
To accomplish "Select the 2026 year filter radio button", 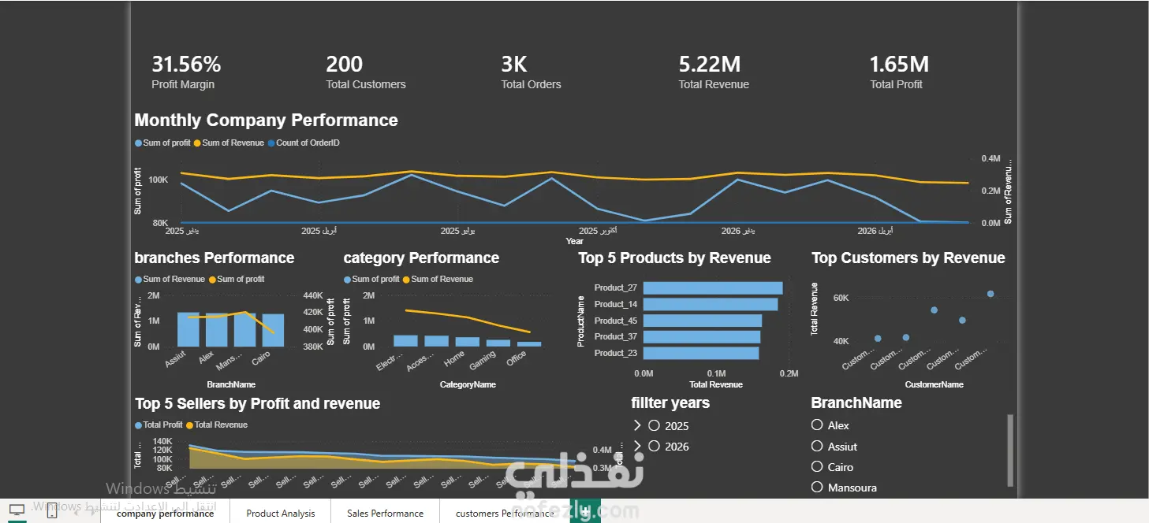I will click(x=654, y=446).
